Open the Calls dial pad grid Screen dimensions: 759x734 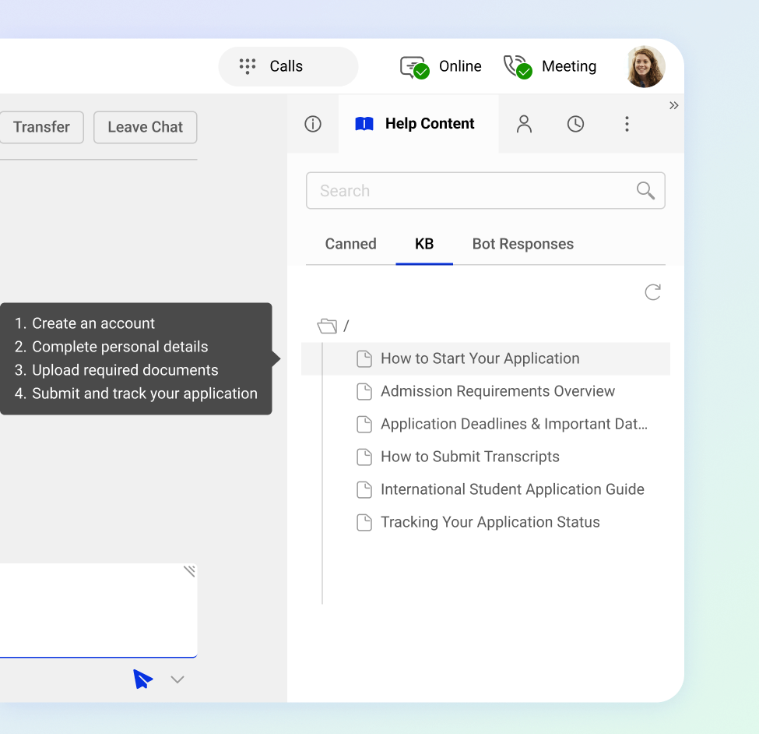pos(248,66)
